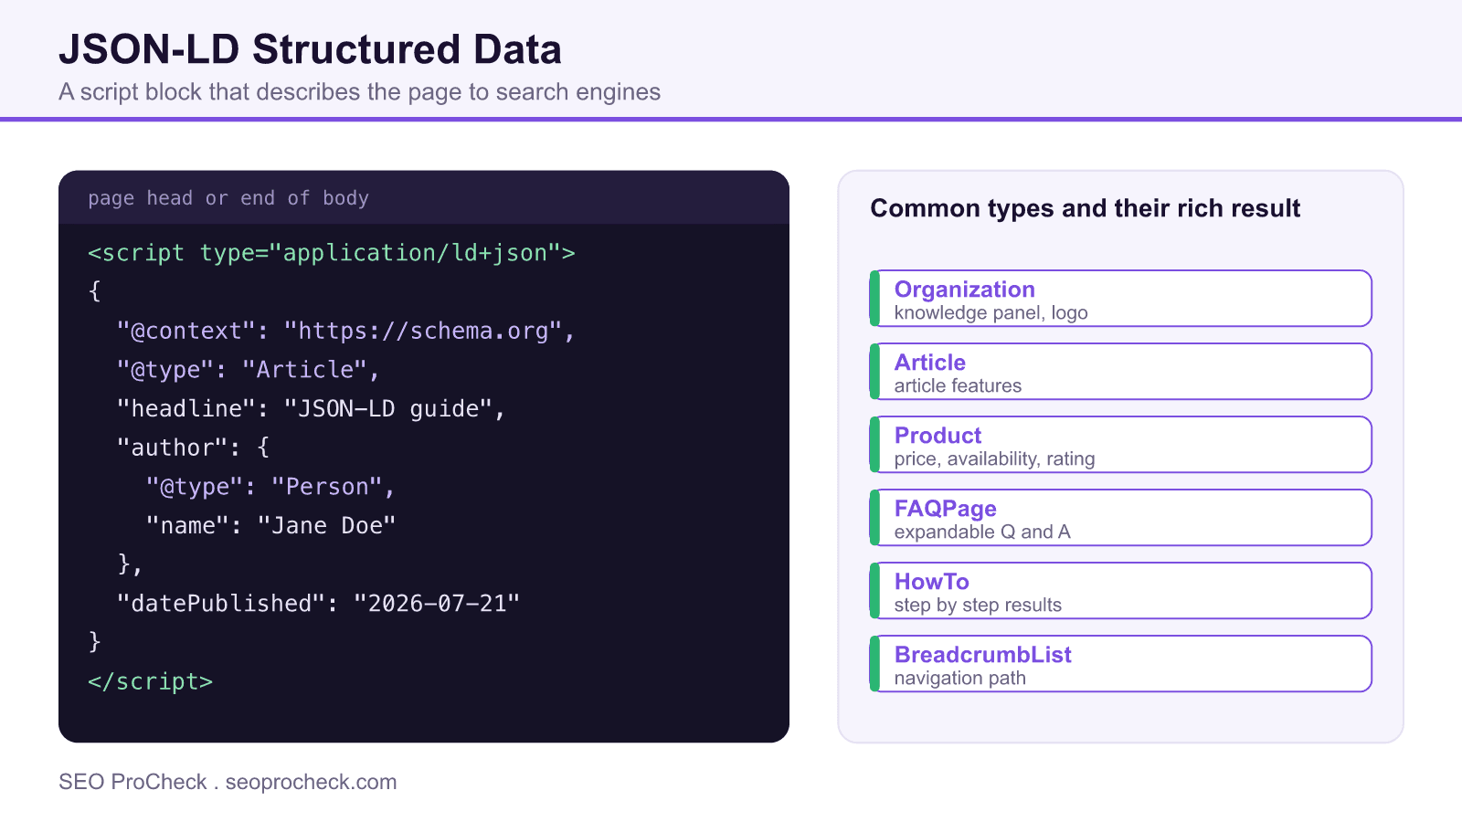Click the Article type card

tap(1120, 371)
